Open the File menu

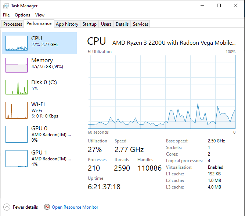6,15
